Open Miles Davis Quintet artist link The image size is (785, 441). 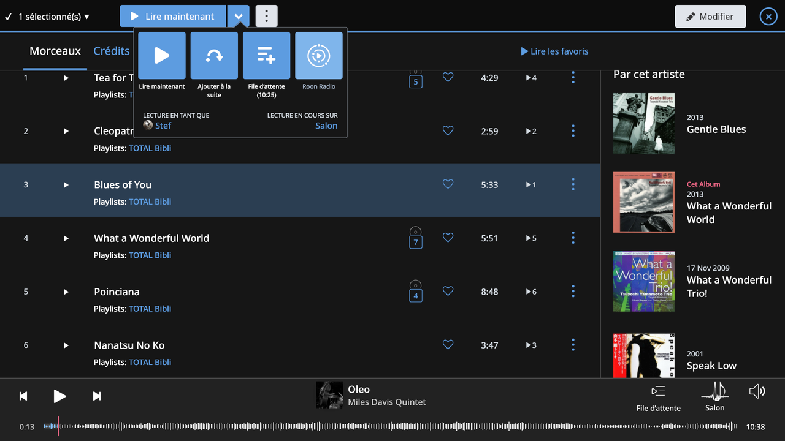click(387, 402)
